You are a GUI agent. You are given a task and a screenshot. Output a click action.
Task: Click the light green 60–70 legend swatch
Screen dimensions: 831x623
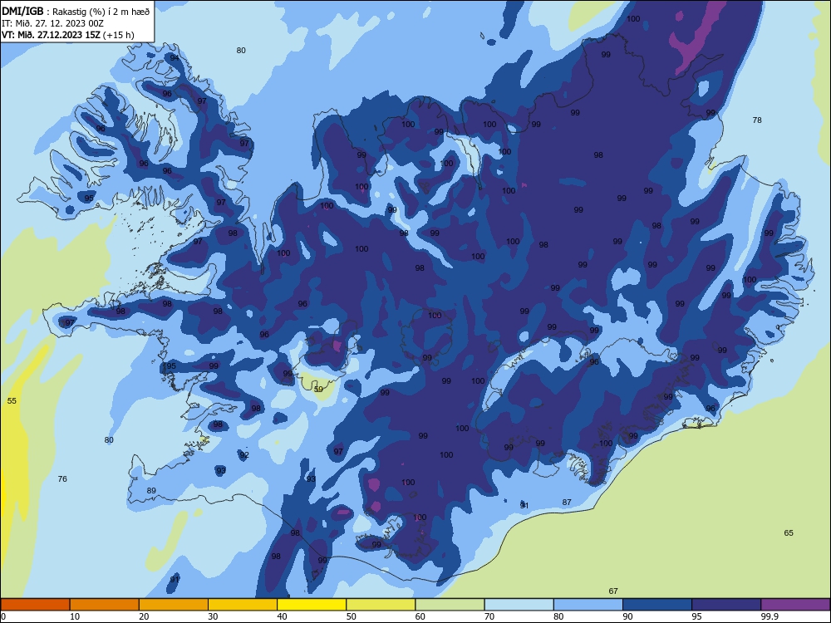point(450,605)
